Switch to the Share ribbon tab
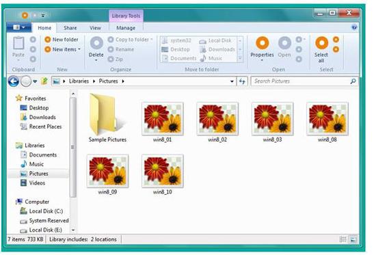Screen dimensions: 376x255 70,28
